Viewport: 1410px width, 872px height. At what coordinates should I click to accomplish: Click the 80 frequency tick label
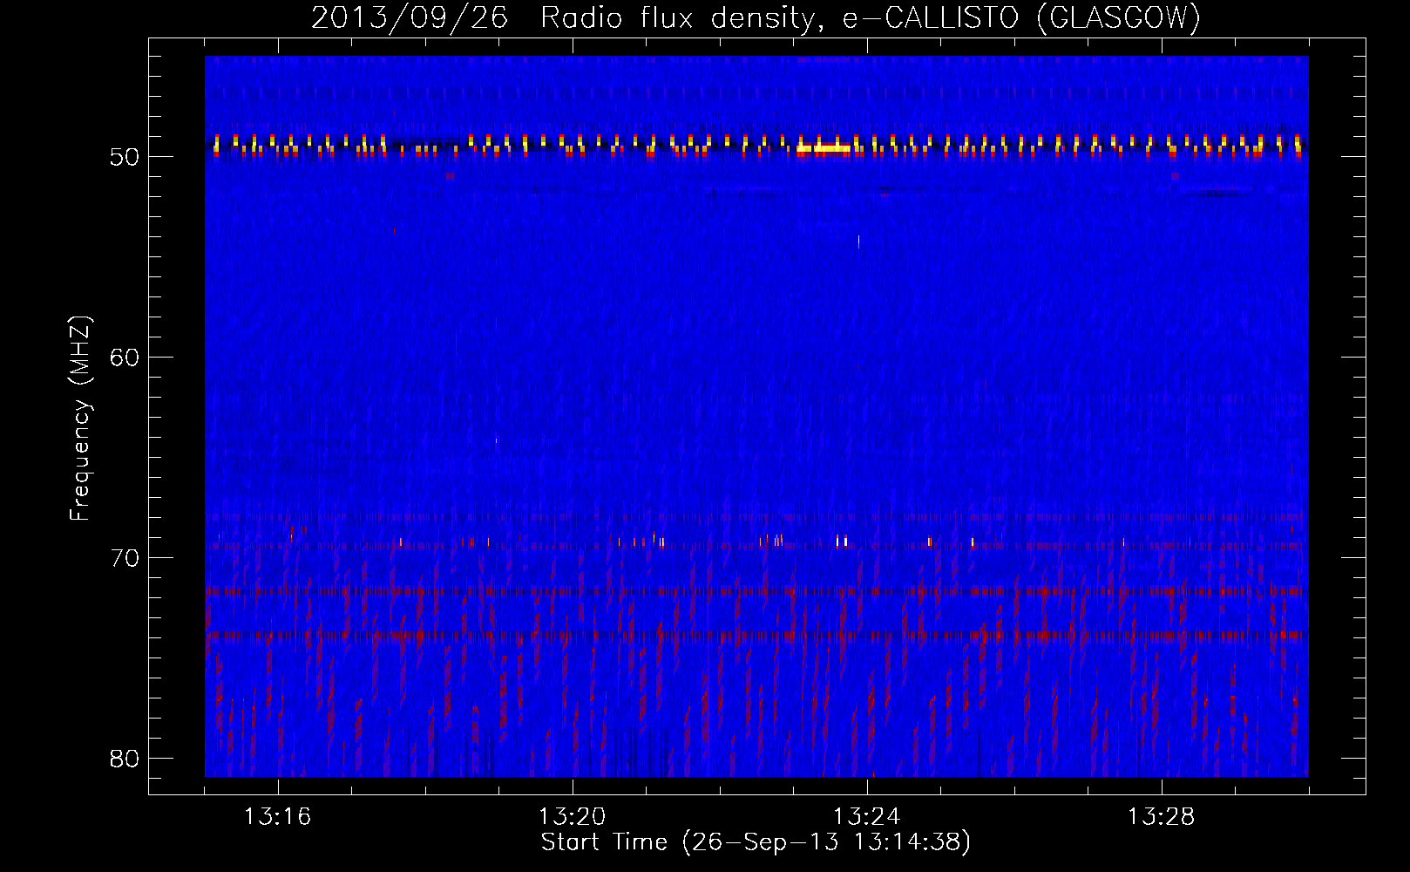click(125, 759)
